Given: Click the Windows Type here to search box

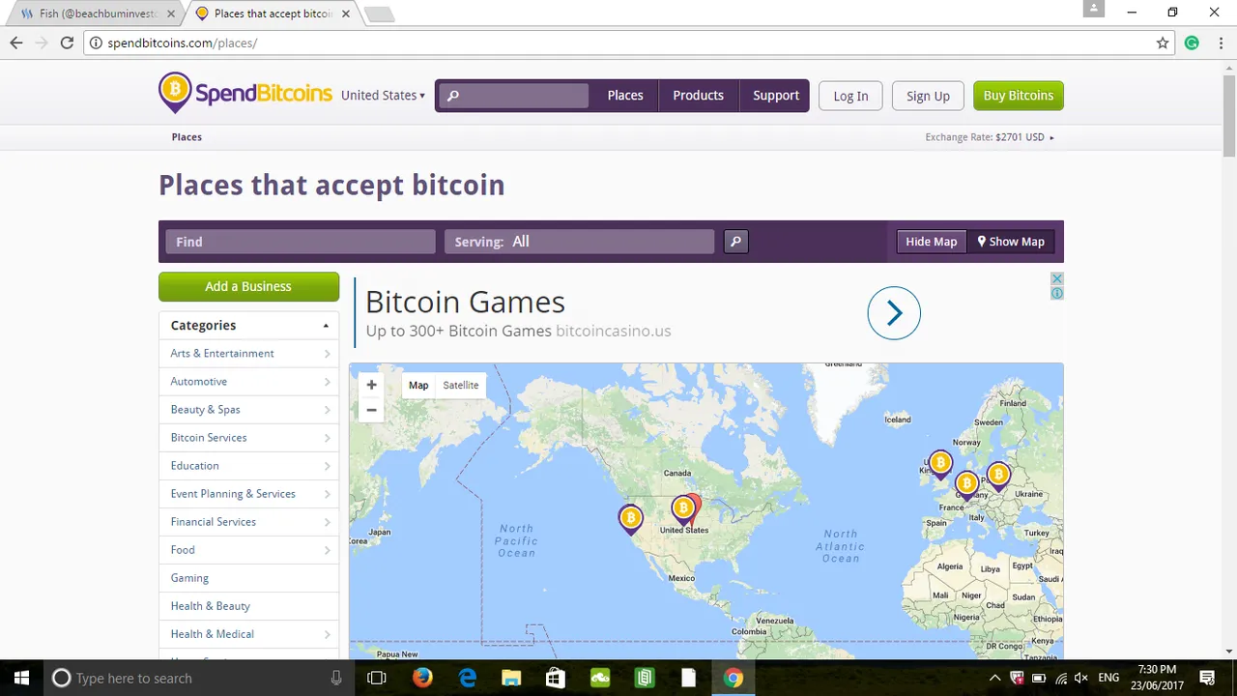Looking at the screenshot, I should (199, 678).
